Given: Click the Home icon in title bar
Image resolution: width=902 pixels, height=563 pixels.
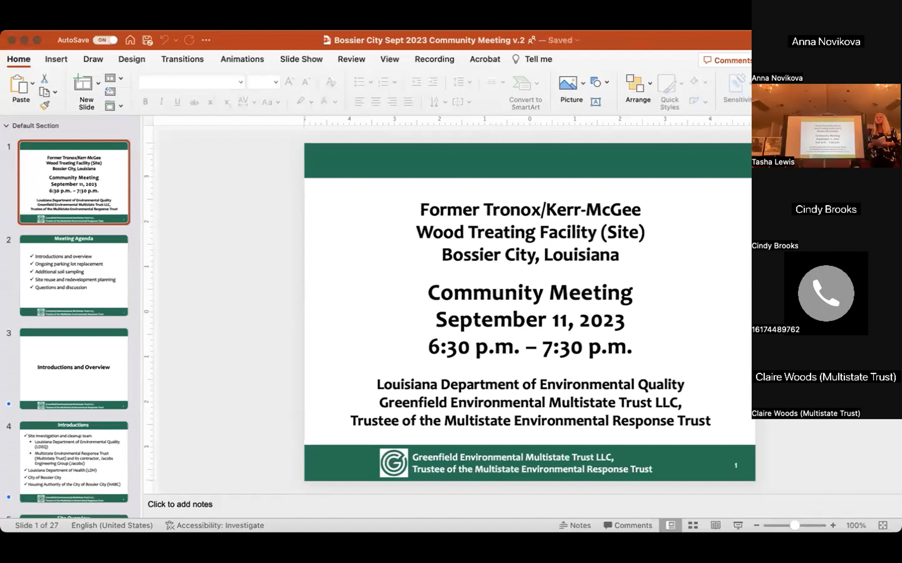Looking at the screenshot, I should (x=130, y=40).
